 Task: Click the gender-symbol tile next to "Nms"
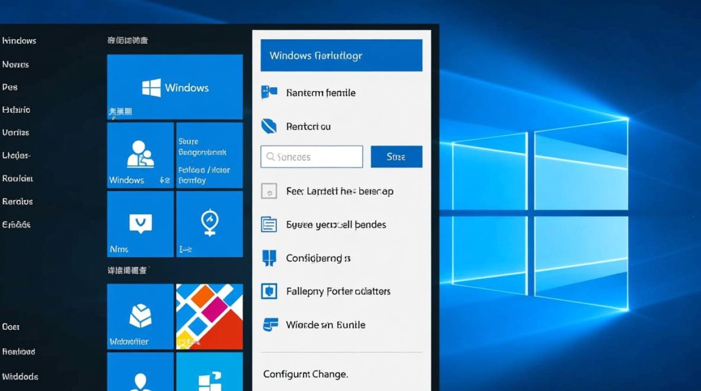(209, 224)
